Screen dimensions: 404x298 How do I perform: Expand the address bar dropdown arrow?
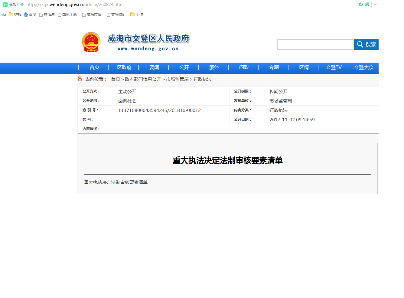375,5
